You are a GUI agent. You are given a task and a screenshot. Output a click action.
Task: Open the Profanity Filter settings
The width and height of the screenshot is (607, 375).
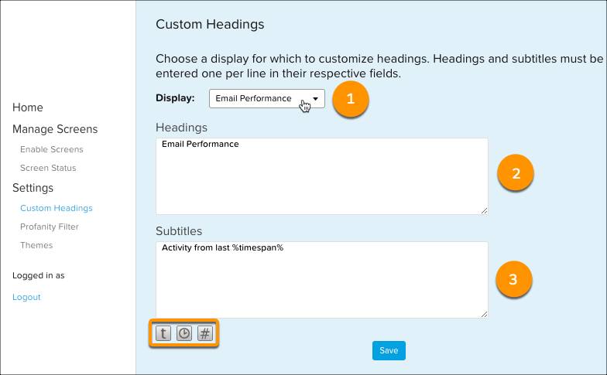(50, 227)
